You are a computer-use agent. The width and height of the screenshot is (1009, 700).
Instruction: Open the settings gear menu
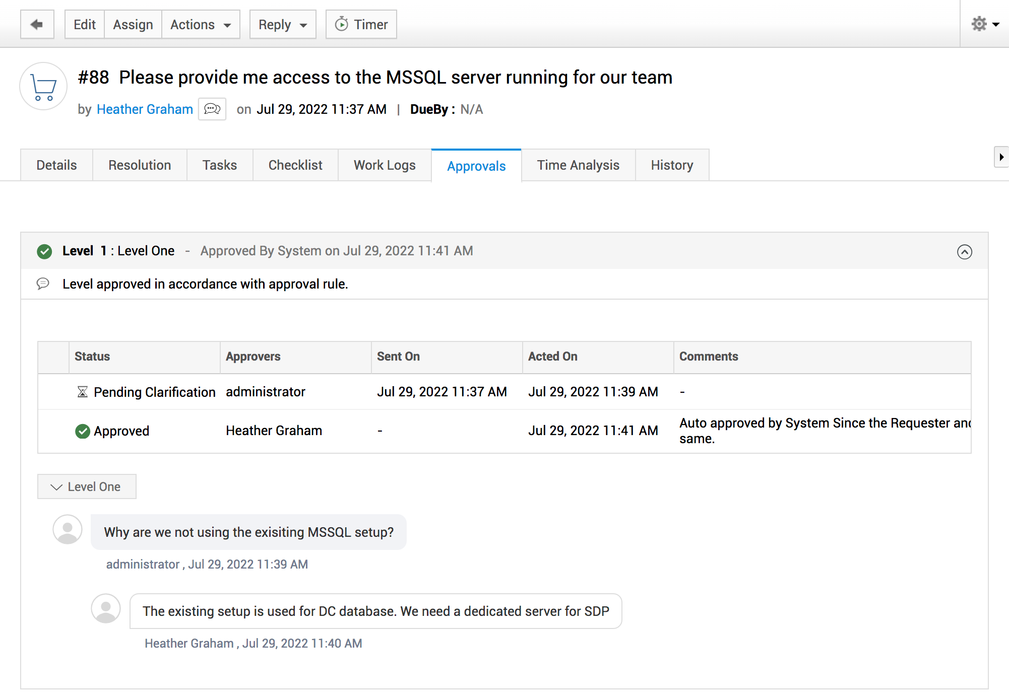(984, 24)
